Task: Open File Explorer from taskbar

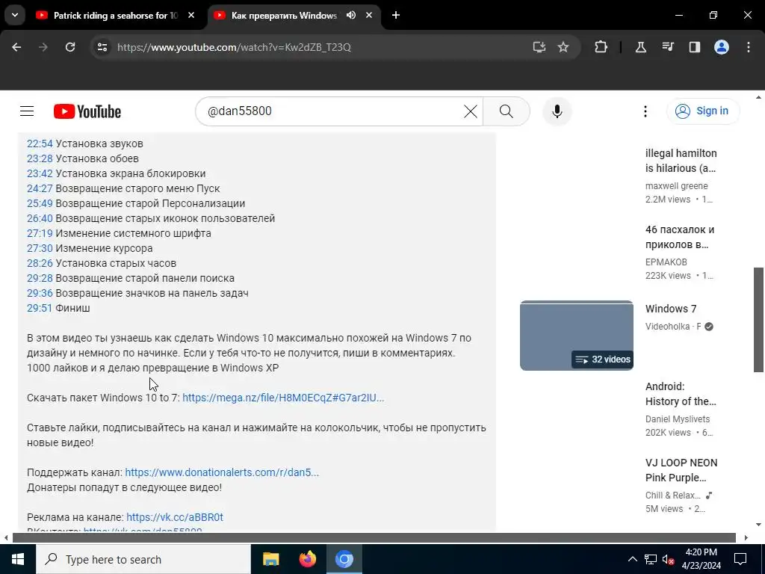Action: click(x=270, y=559)
